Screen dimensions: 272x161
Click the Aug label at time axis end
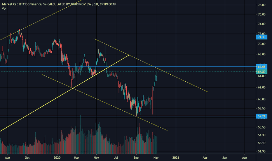[245, 158]
